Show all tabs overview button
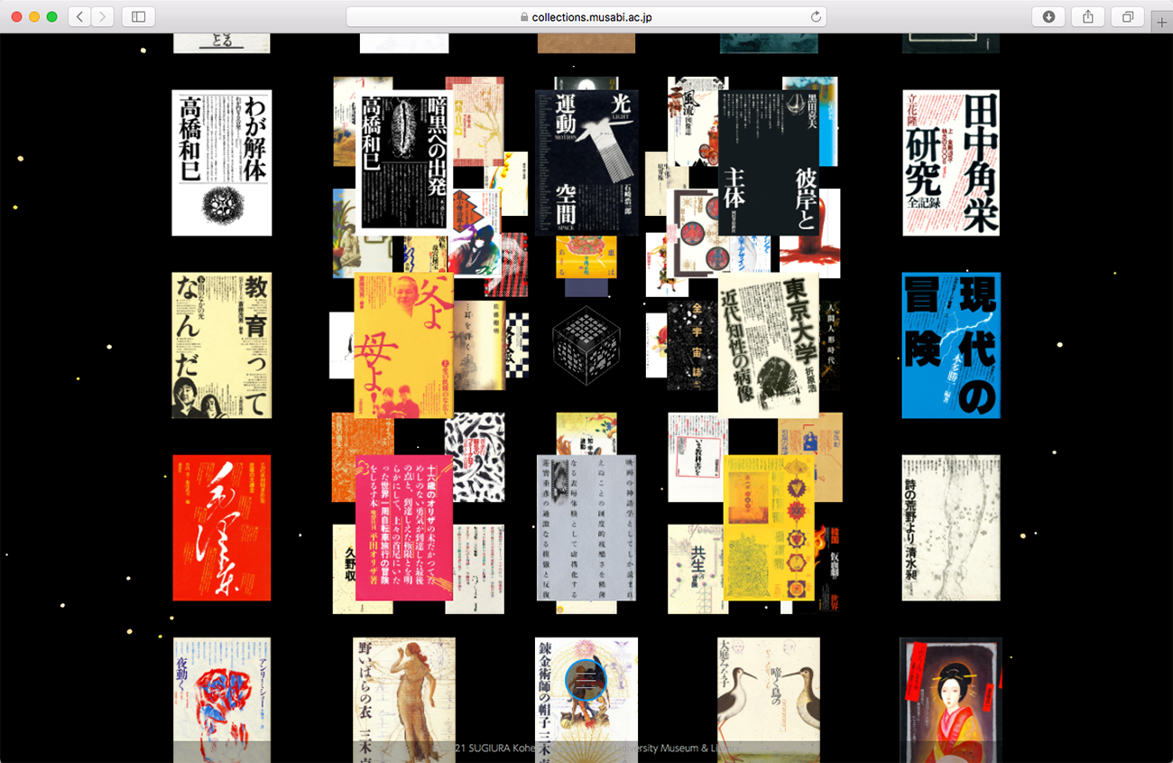The width and height of the screenshot is (1173, 763). (1128, 16)
